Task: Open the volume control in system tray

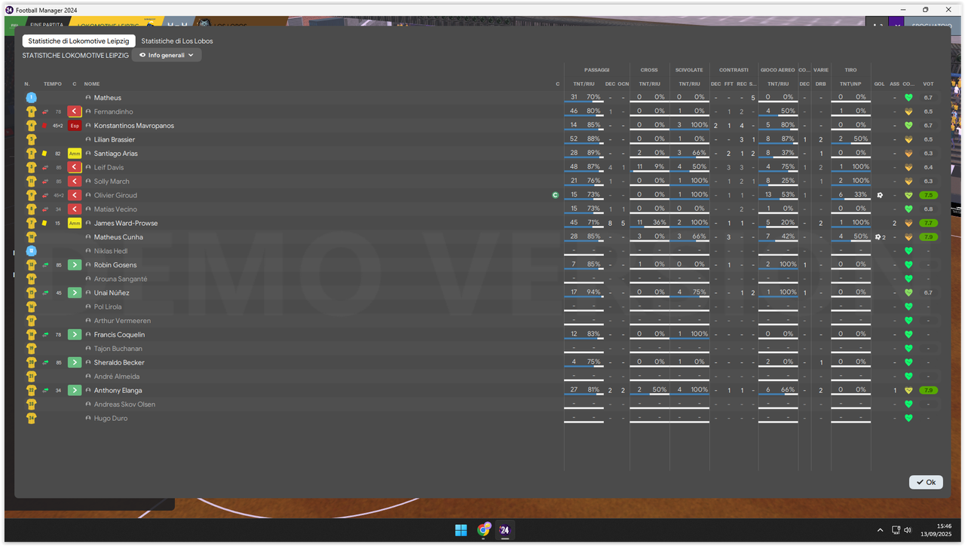Action: pos(907,530)
